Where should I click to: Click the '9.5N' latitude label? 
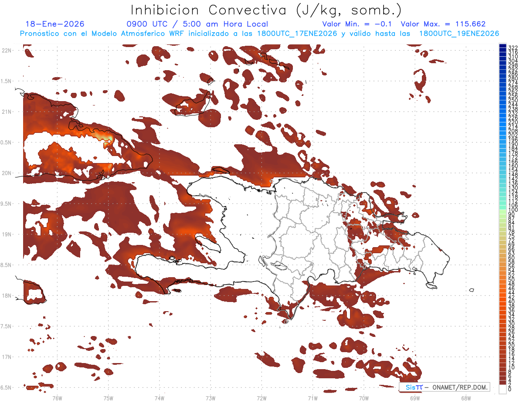6,204
